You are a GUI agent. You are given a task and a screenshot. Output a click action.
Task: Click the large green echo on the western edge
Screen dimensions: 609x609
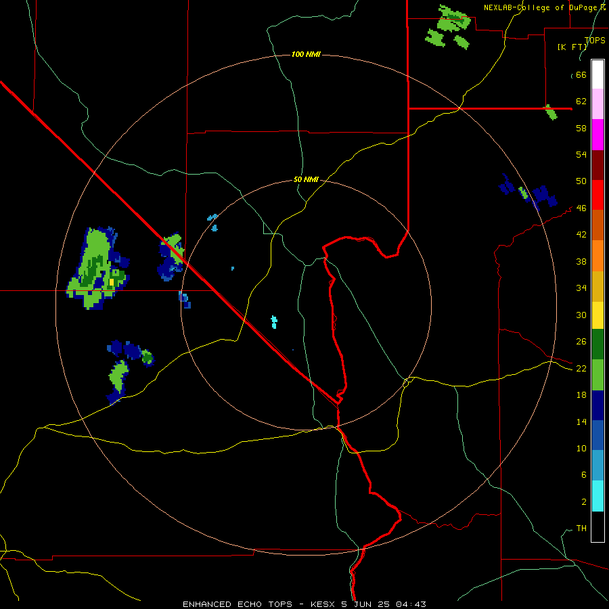click(x=97, y=268)
